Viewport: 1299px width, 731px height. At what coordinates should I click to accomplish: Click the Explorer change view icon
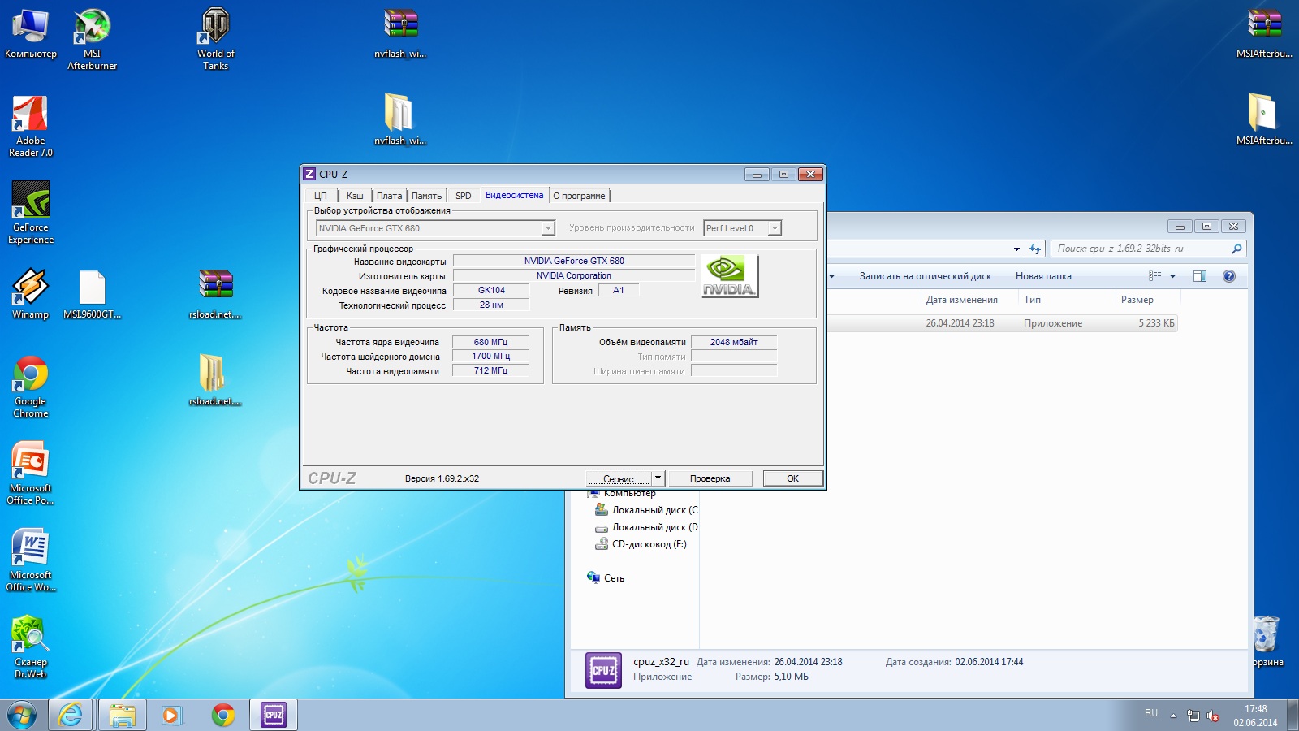click(x=1155, y=276)
